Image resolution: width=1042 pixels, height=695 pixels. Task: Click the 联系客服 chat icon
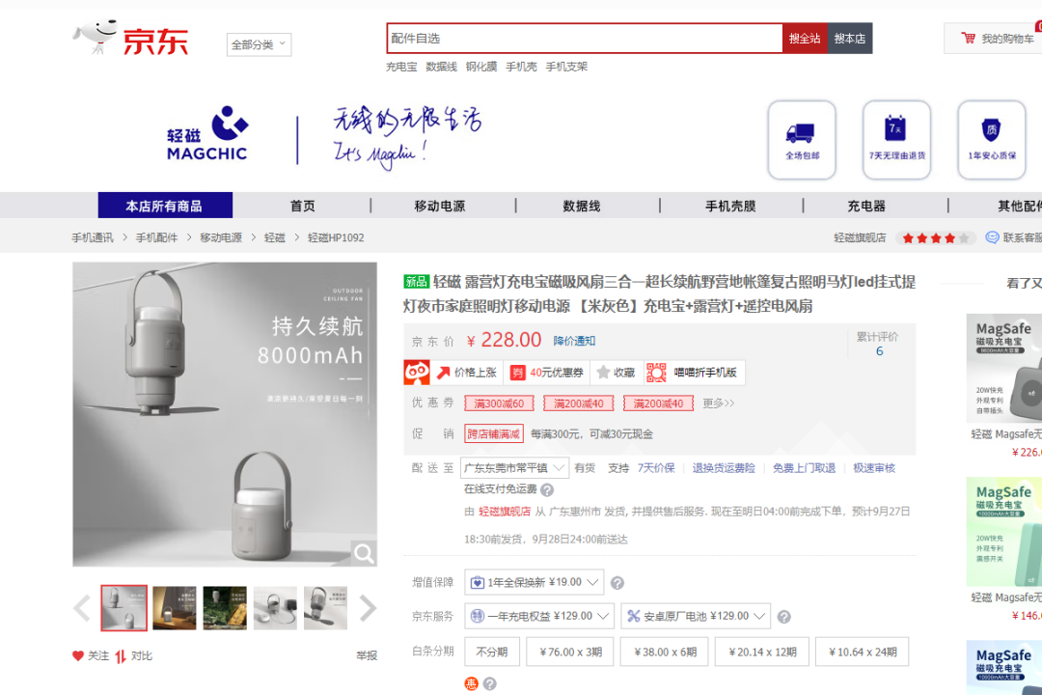pyautogui.click(x=992, y=237)
